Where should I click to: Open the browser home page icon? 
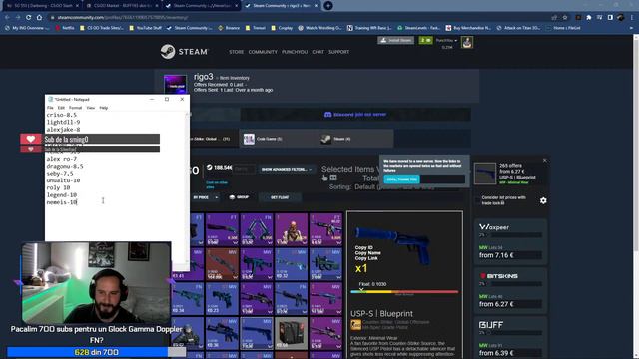[39, 18]
